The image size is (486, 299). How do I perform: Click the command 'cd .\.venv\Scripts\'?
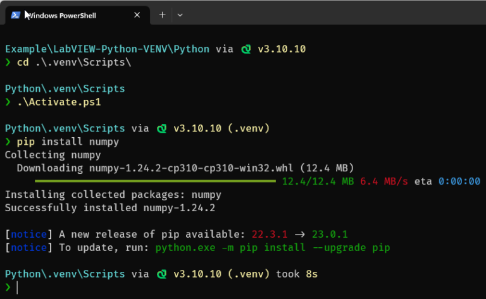74,62
